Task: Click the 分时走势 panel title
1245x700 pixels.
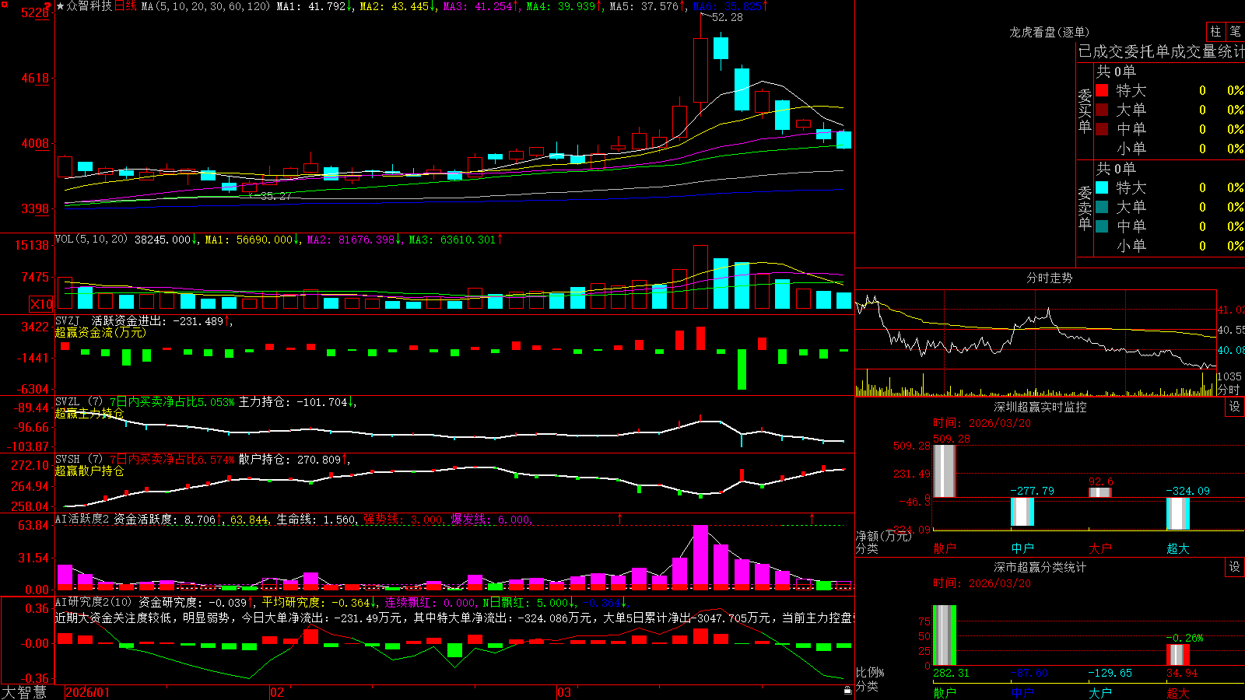Action: click(1050, 278)
